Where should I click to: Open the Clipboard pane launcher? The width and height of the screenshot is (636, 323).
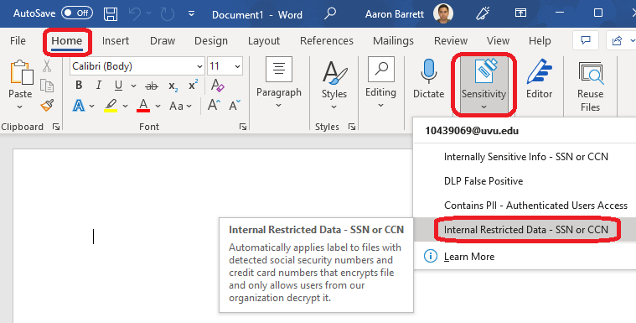coord(56,128)
